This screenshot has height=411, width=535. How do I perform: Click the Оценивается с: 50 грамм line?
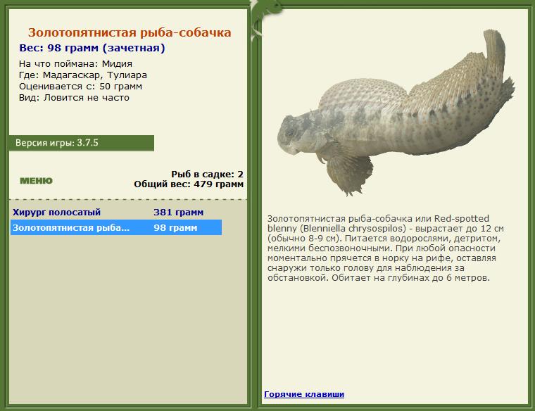coord(80,87)
